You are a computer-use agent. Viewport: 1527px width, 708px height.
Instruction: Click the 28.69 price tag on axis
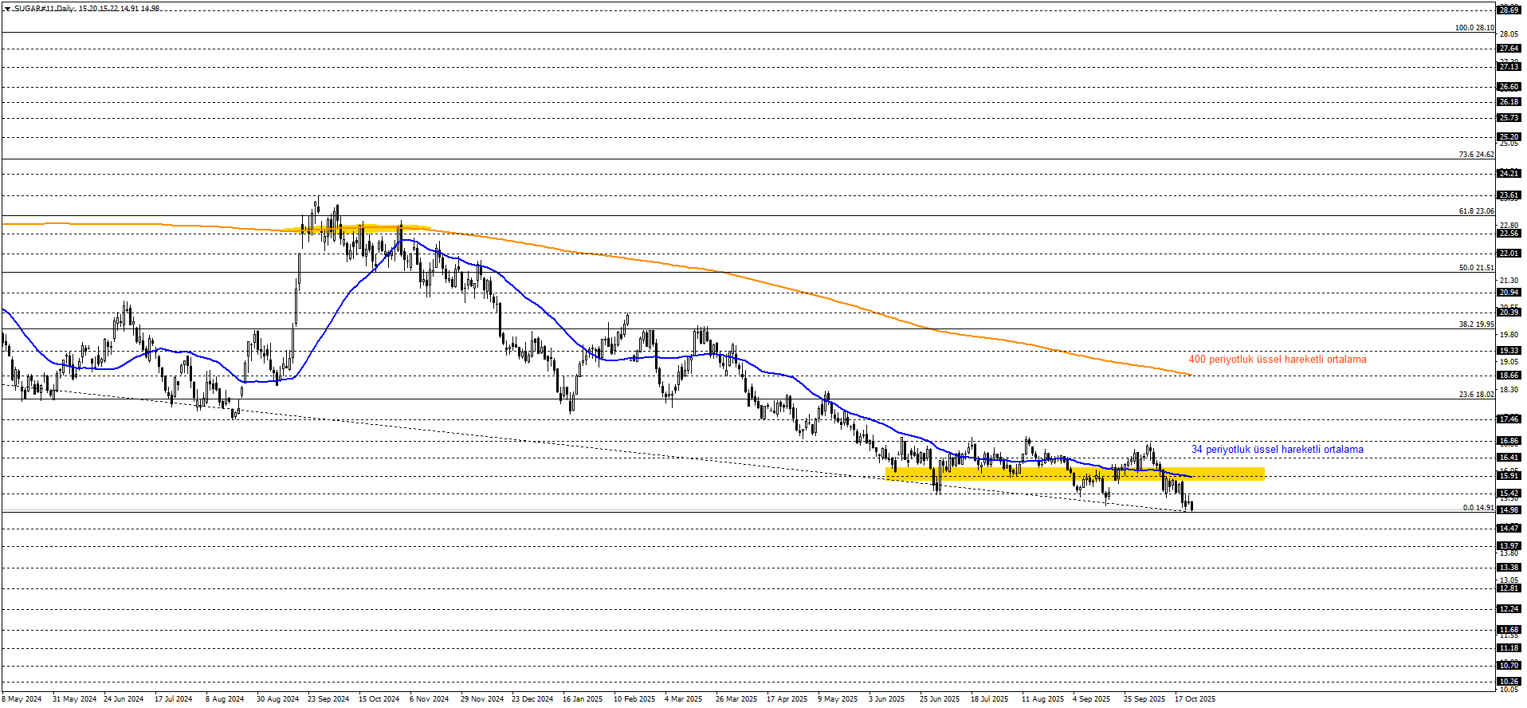(x=1509, y=10)
